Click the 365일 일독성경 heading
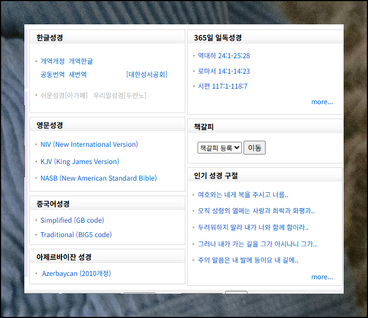Screen dimensions: 368x318 click(218, 38)
